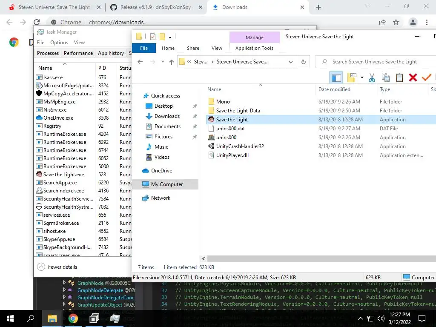The height and width of the screenshot is (327, 436).
Task: Click the Copy icon in Explorer toolbar
Action: coord(386,77)
